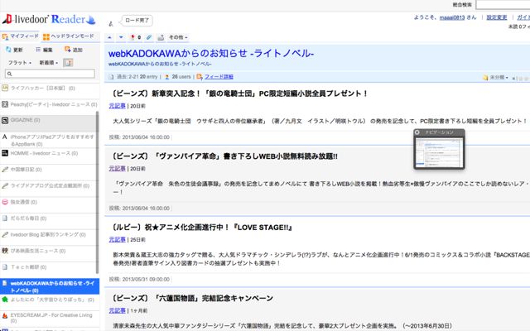Open the livedoor Reader logo link

click(x=49, y=20)
